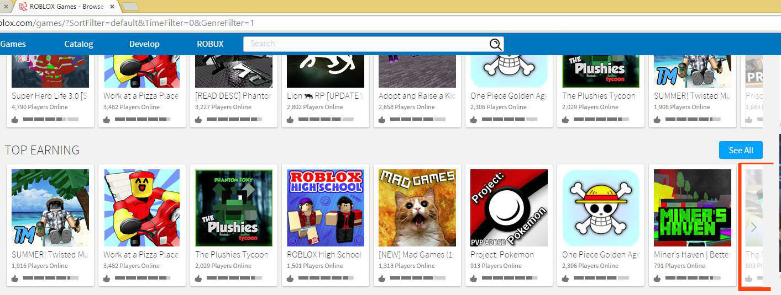
Task: Open ROBLOX High School game thumbnail
Action: pyautogui.click(x=326, y=208)
